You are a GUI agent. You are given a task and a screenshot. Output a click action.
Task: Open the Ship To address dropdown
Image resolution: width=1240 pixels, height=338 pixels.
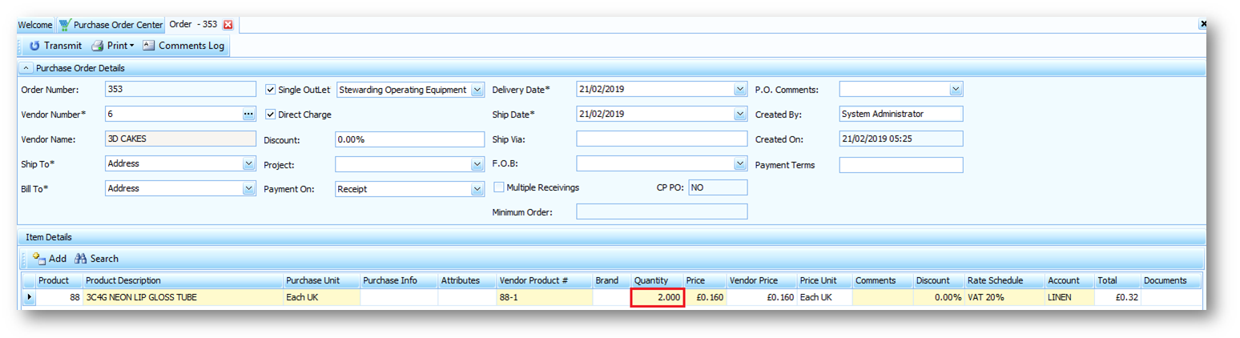[x=248, y=164]
